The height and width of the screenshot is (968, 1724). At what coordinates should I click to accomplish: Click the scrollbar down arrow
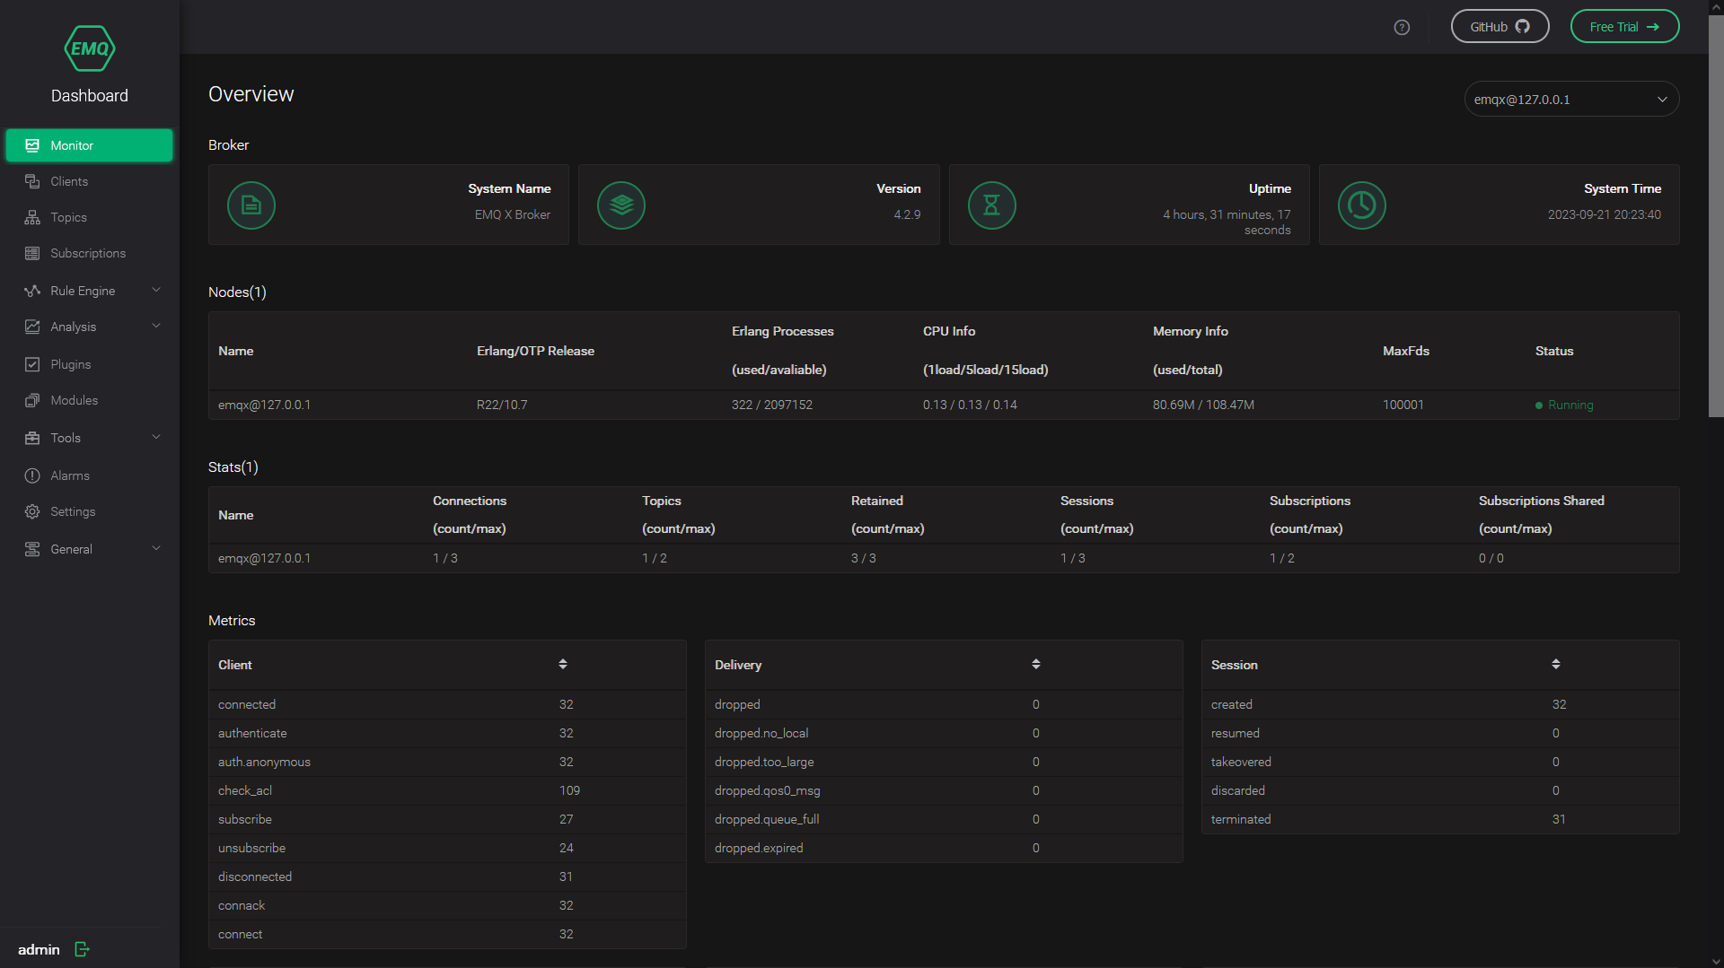[1716, 961]
